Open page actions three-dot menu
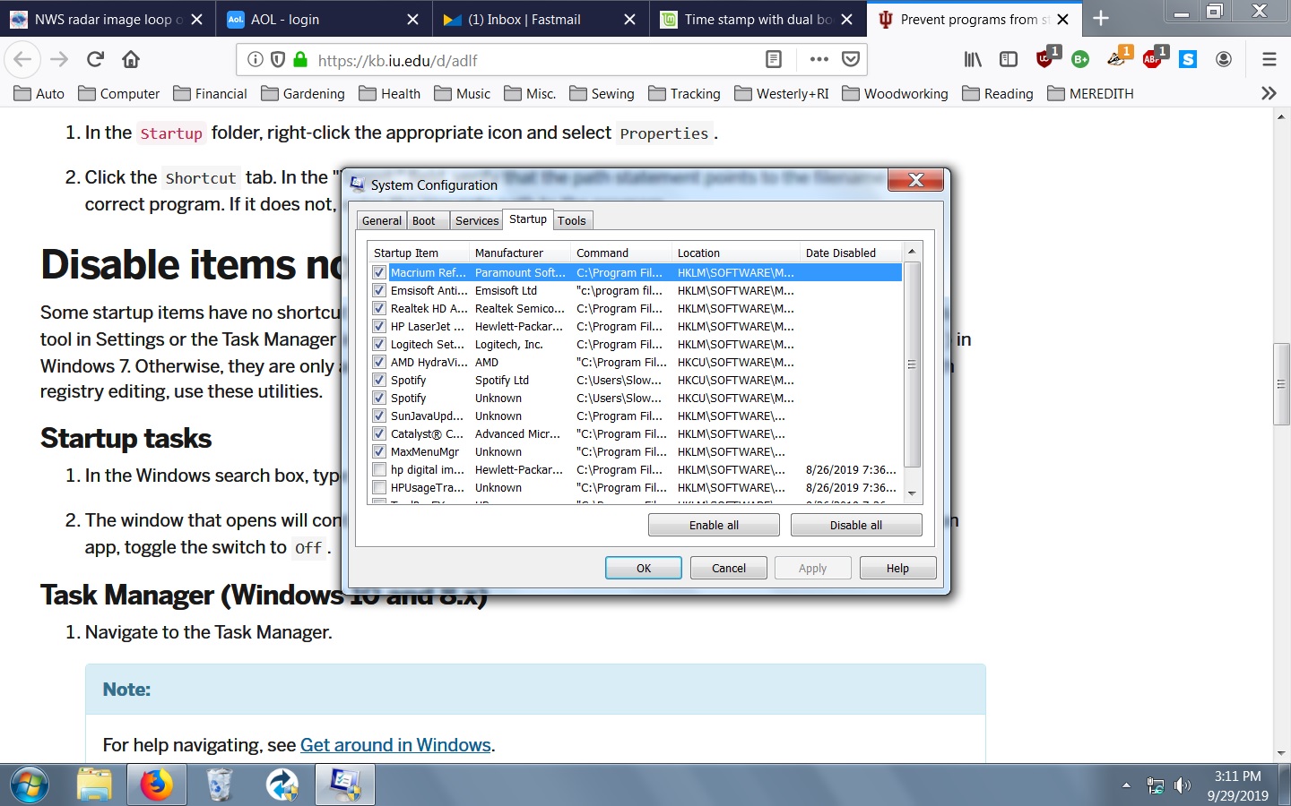The height and width of the screenshot is (806, 1291). (819, 60)
